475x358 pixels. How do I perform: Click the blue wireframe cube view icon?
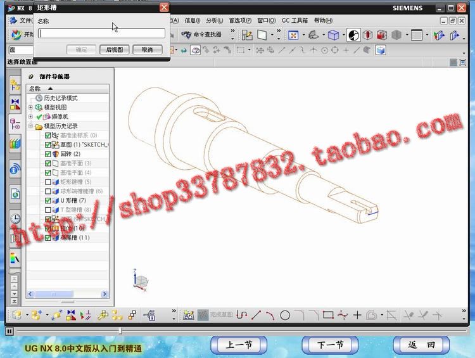point(334,35)
